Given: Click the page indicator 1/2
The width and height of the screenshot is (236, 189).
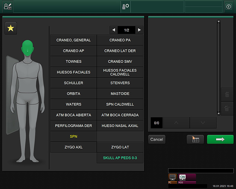Looking at the screenshot, I should point(127,30).
